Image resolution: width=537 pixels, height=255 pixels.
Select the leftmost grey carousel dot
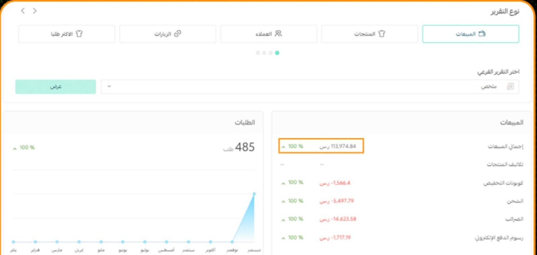[258, 53]
